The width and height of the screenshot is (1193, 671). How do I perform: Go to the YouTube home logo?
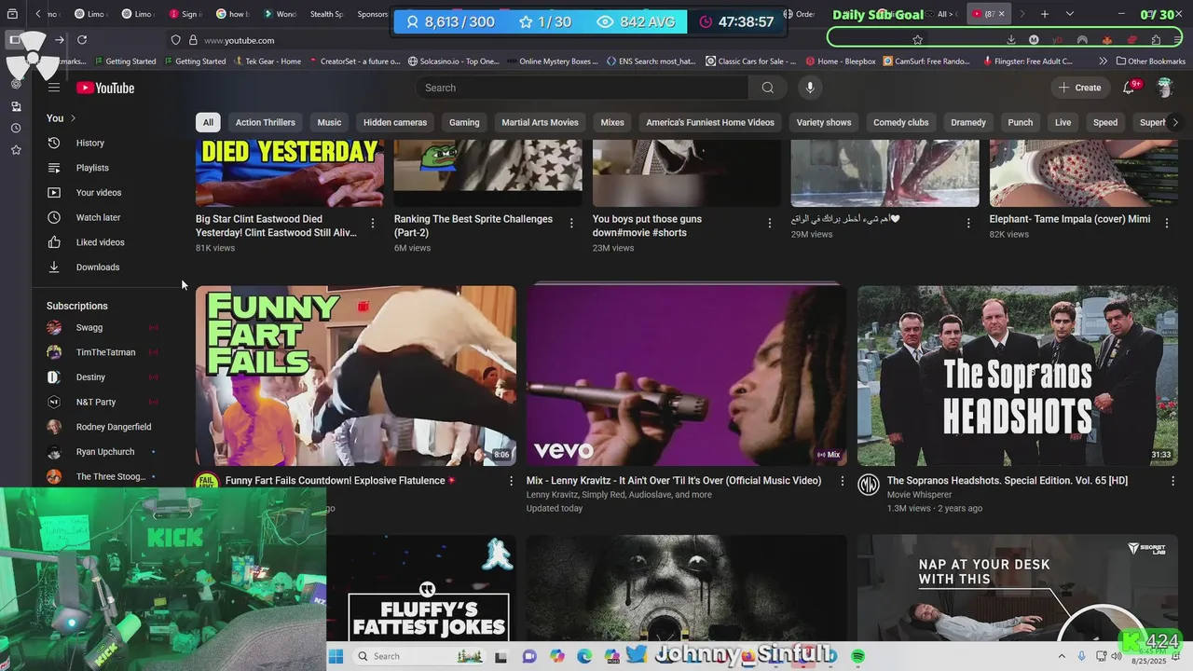[105, 88]
